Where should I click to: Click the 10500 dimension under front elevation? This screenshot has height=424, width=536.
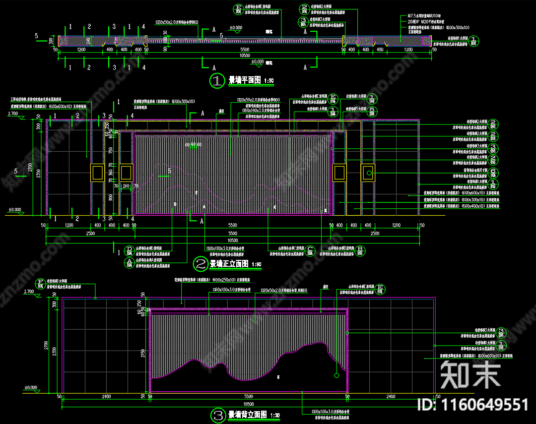tap(232, 240)
